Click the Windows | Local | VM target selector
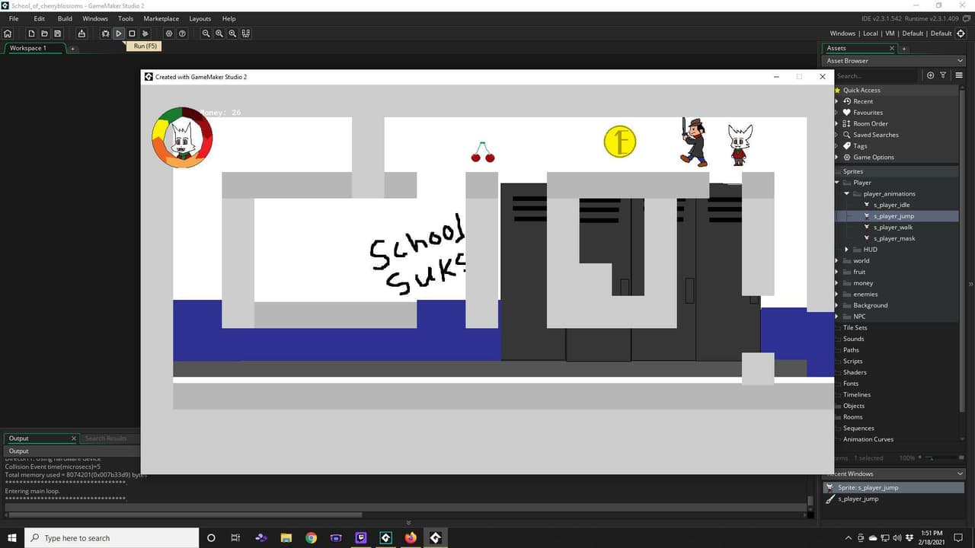 point(890,33)
